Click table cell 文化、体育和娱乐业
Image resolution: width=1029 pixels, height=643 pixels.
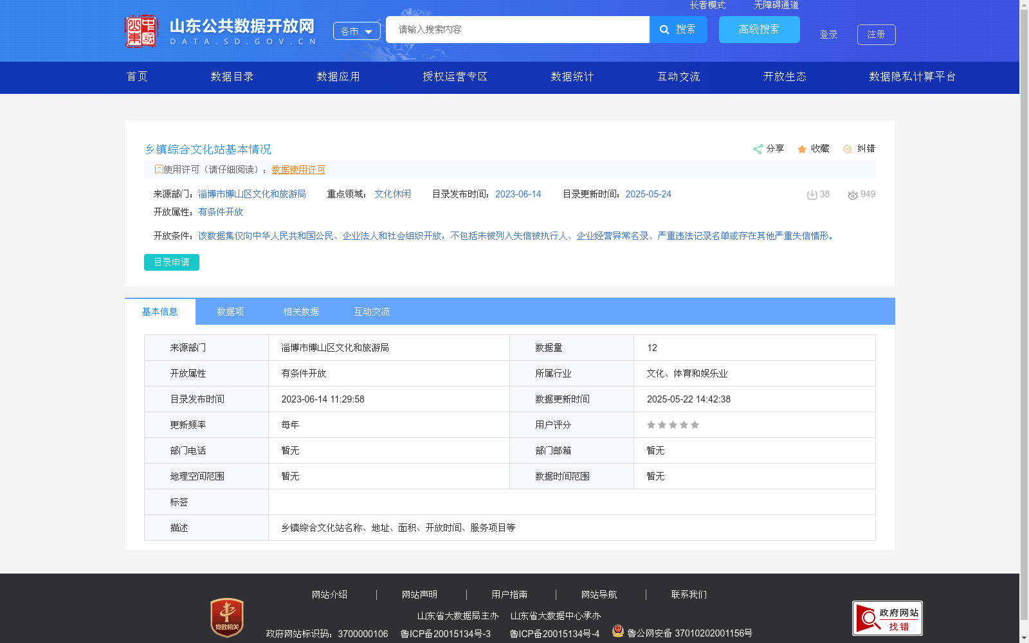click(x=687, y=374)
